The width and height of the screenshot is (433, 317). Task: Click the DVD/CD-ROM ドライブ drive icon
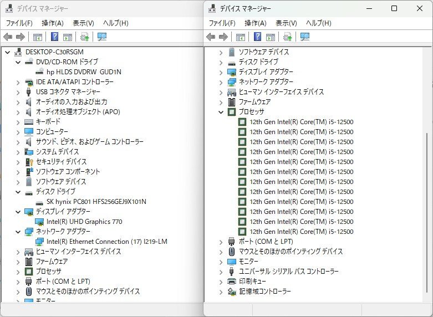coord(29,62)
